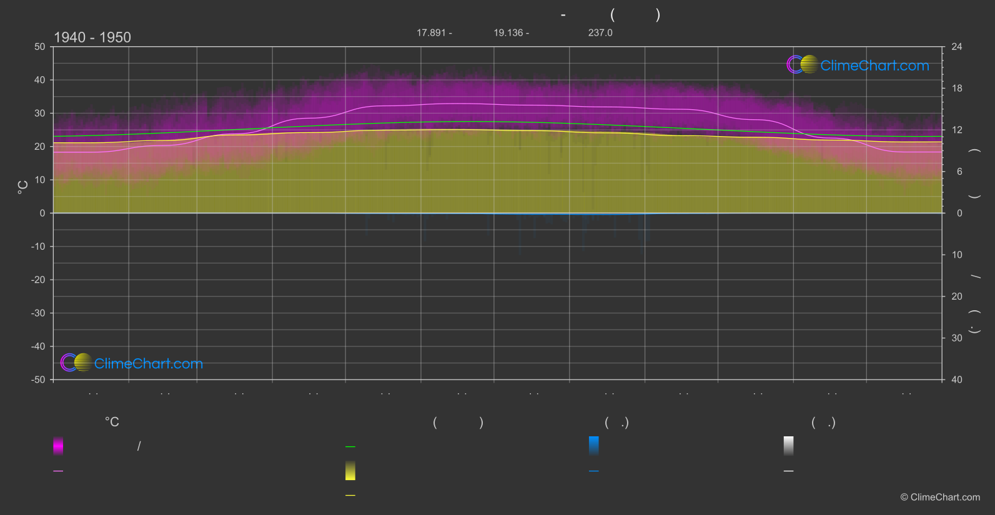The width and height of the screenshot is (995, 515).
Task: Select the yellow line legend marker
Action: coord(350,496)
